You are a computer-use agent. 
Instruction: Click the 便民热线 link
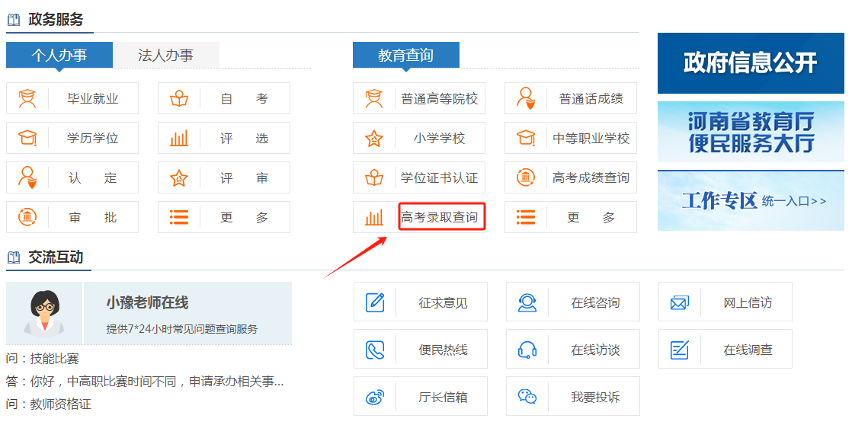coord(443,350)
